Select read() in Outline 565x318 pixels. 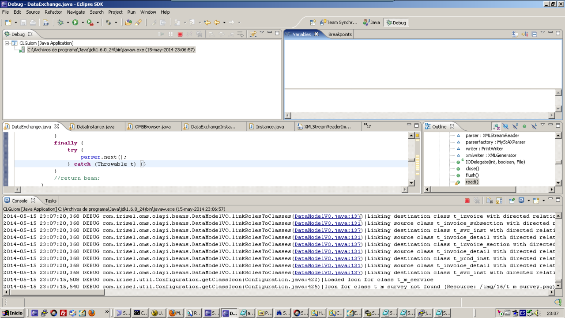point(472,182)
